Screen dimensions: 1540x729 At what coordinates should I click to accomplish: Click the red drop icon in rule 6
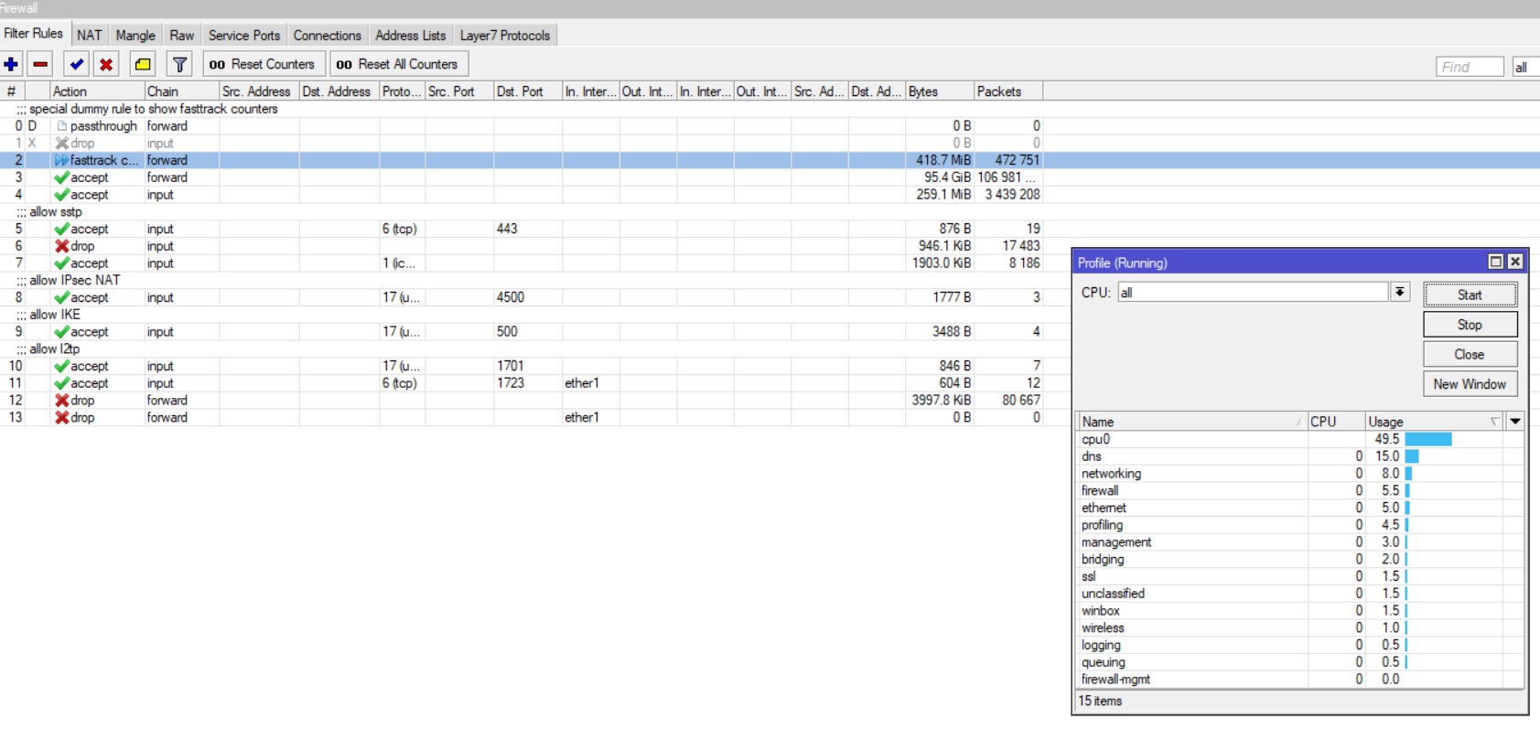point(62,246)
